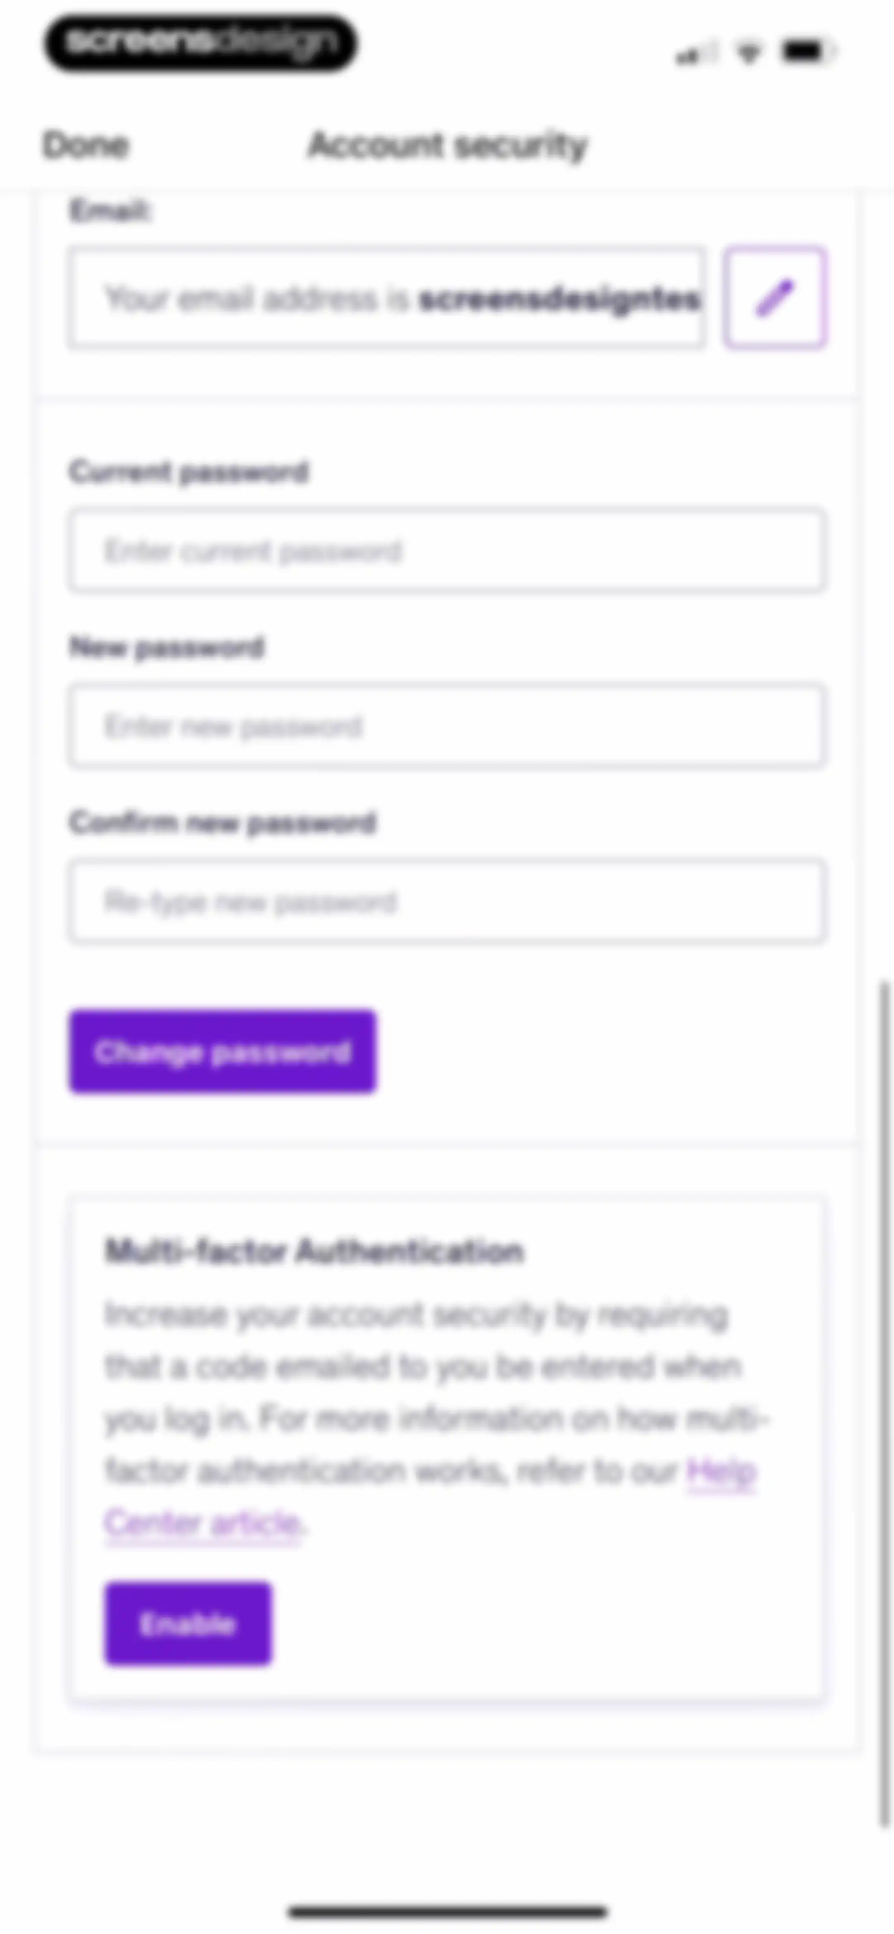Tap the Confirm new password label
This screenshot has height=1934, width=894.
[222, 822]
